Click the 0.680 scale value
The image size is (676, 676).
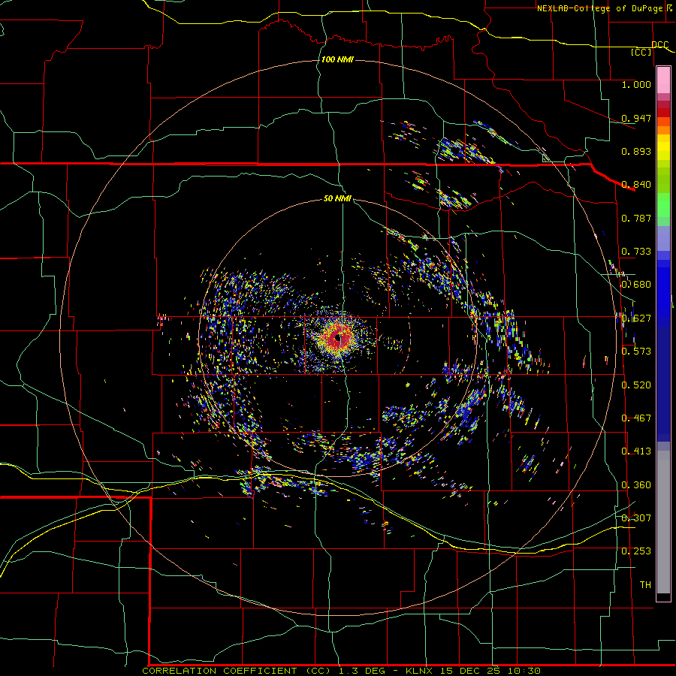coord(636,284)
